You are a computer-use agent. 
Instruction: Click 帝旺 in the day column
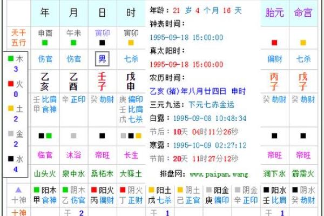click(x=102, y=155)
